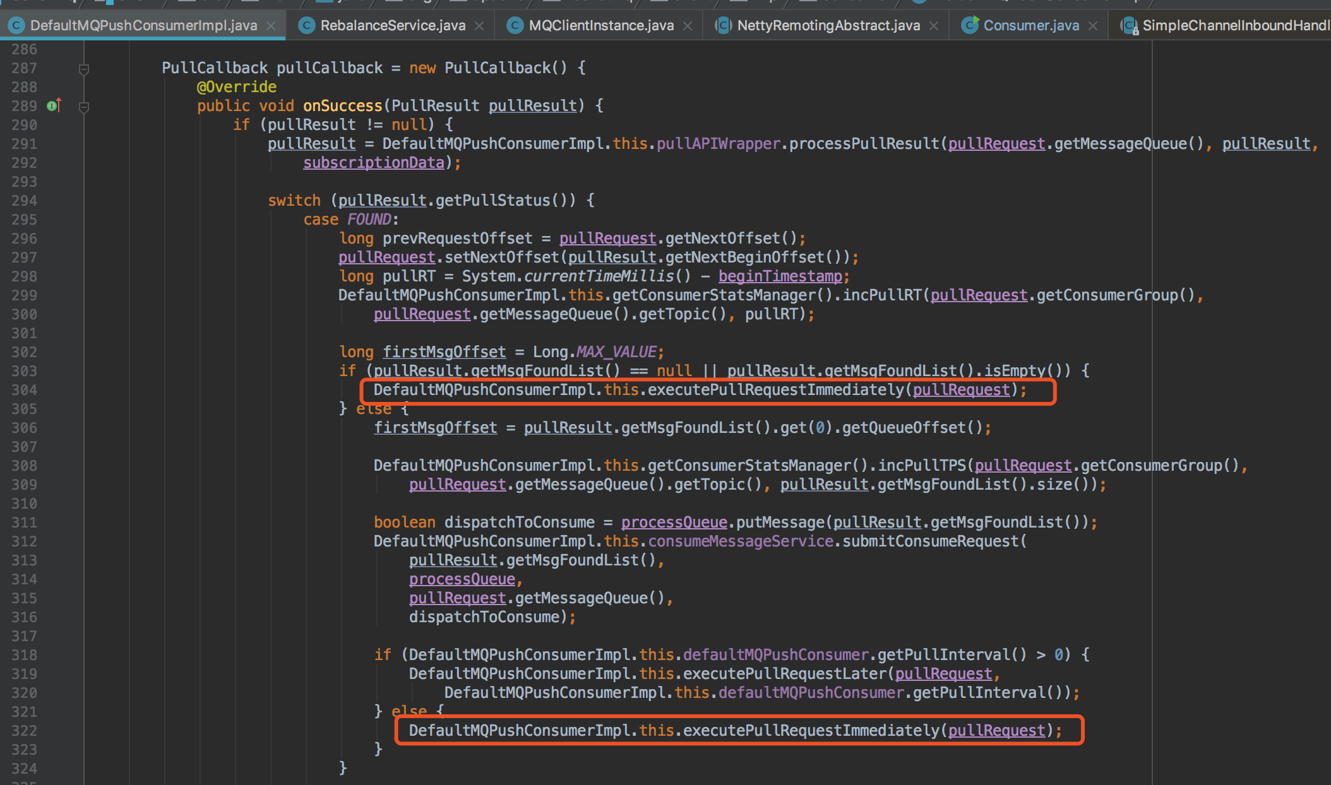Click executePullRequestLater call on line 319
Screen dimensions: 1331x785
point(785,674)
